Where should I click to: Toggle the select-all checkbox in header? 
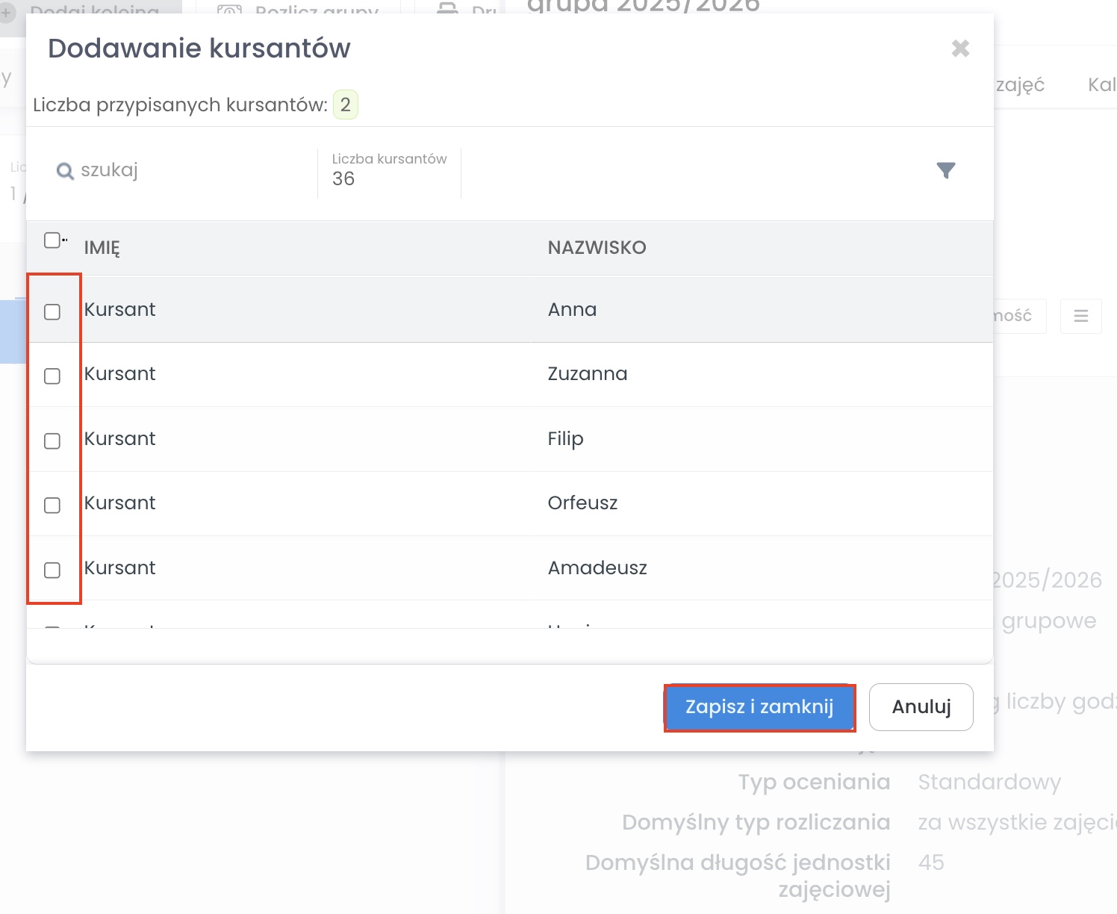52,240
